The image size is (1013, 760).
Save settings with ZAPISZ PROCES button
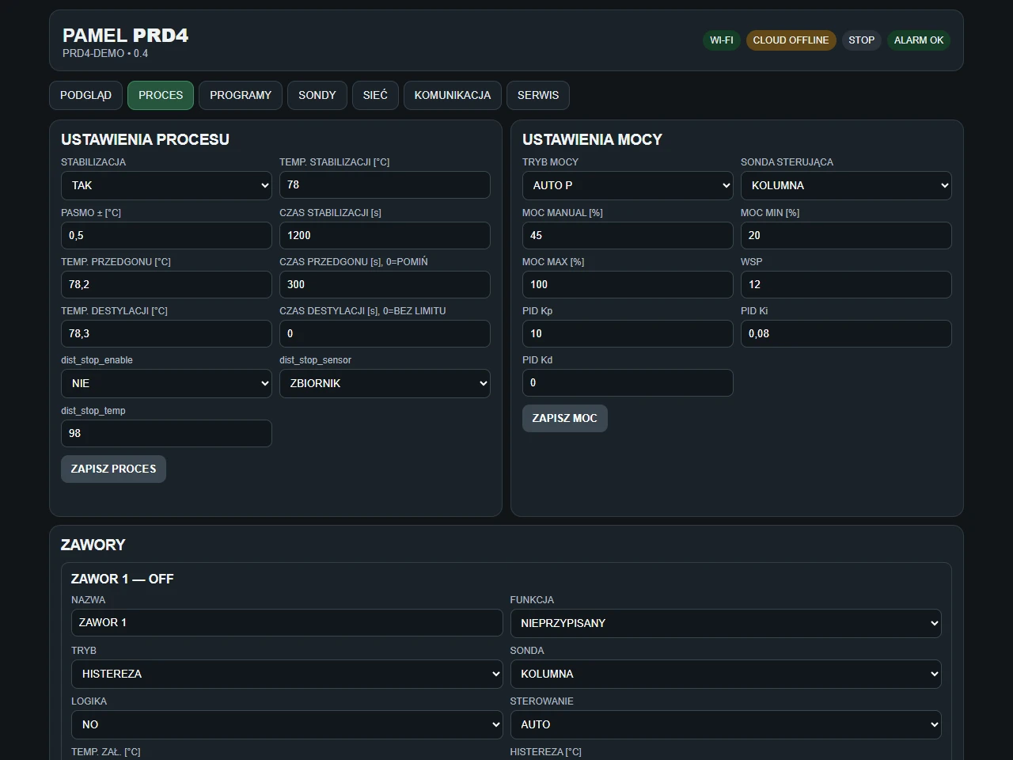113,469
